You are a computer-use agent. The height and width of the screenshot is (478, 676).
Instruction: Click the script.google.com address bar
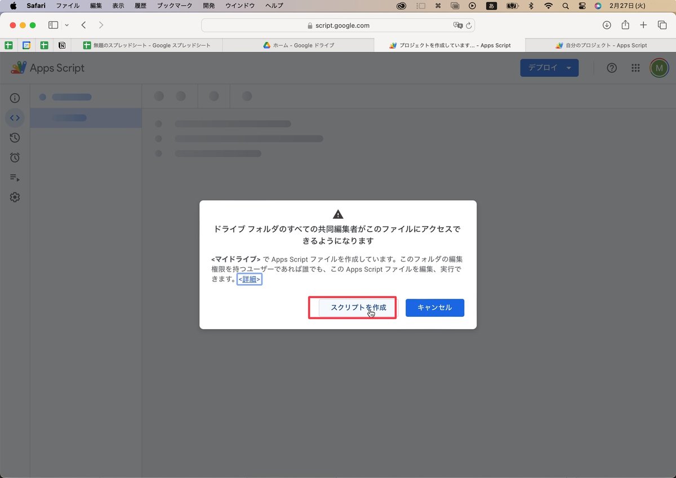click(338, 25)
